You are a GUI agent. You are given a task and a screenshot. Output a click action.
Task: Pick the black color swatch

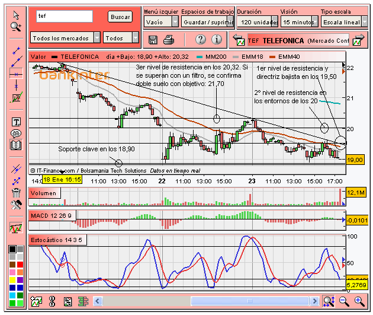[12, 249]
